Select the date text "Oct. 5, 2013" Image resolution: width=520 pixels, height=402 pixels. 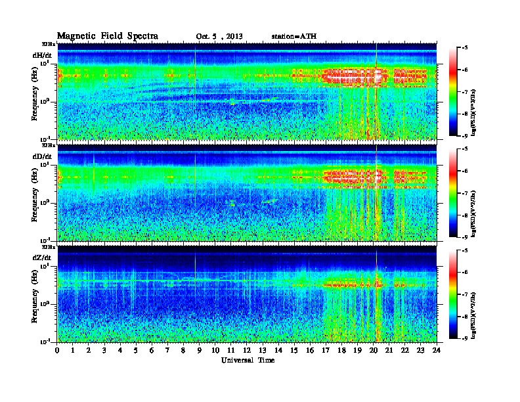click(x=219, y=37)
